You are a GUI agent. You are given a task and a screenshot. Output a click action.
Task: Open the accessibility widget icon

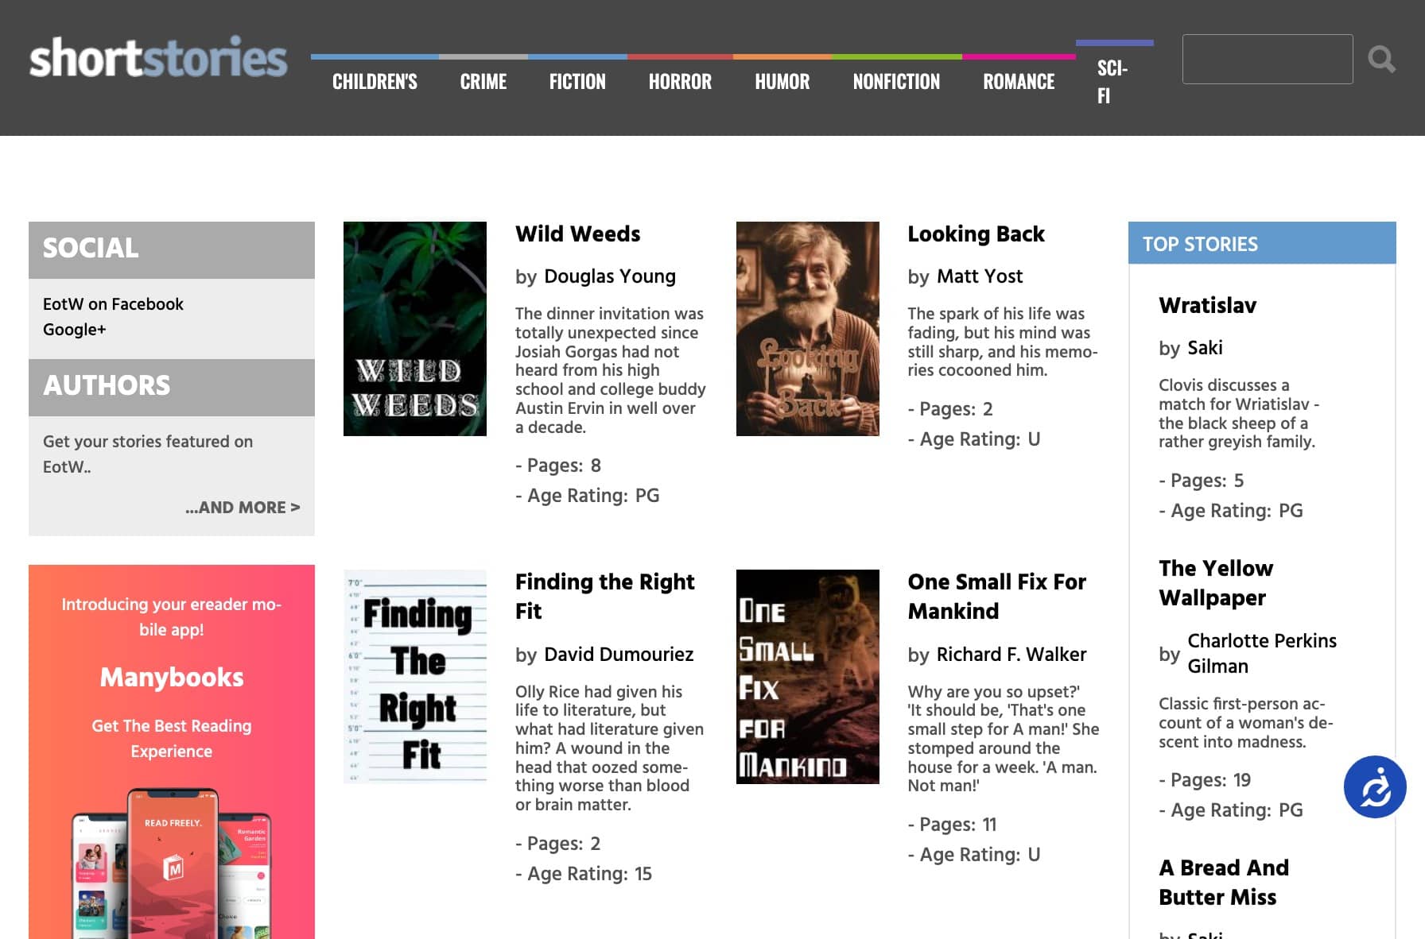pos(1374,786)
